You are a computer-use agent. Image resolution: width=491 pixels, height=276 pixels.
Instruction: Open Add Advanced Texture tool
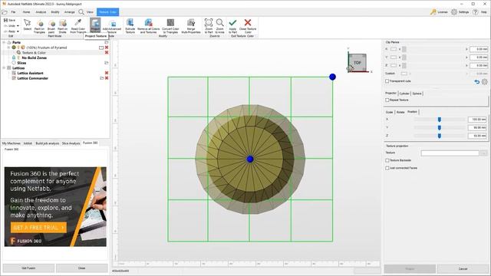[x=112, y=27]
